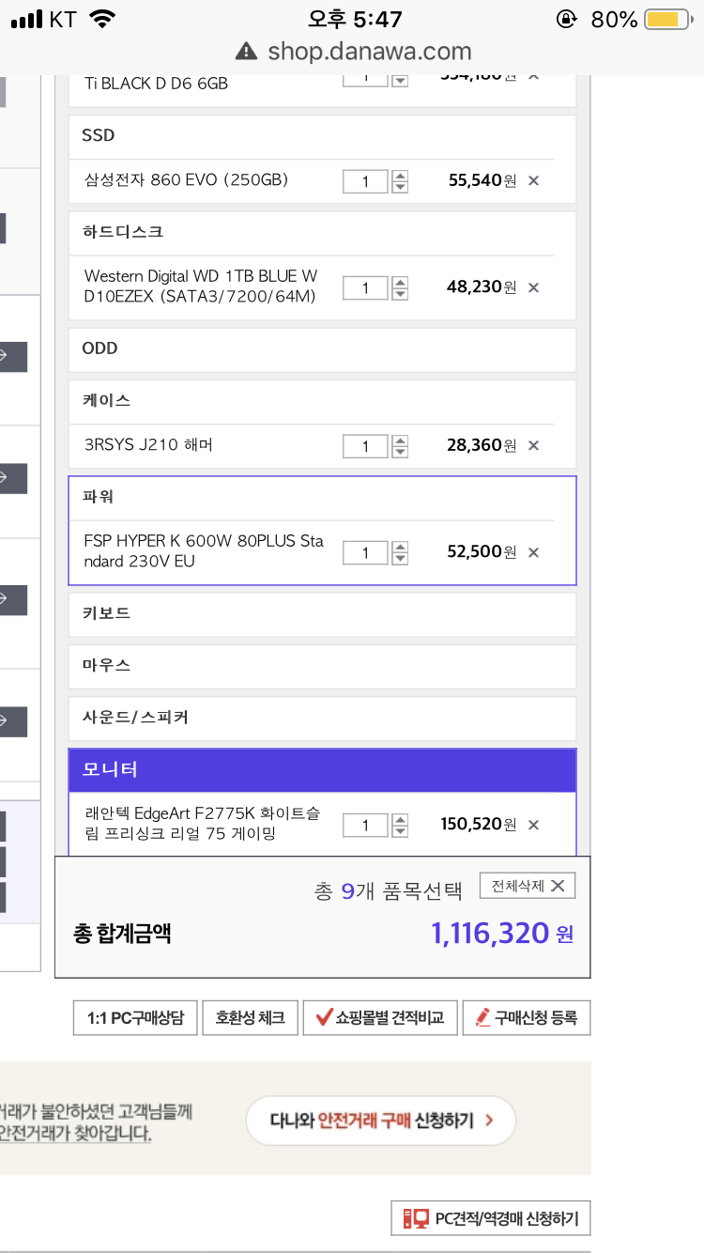Click the not-secure warning triangle icon
Screen dimensions: 704x1253
(x=247, y=52)
